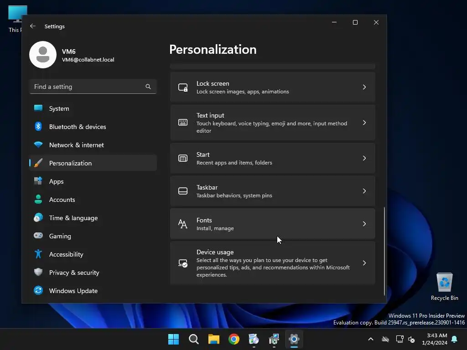This screenshot has height=350, width=467.
Task: Click the Personalization page heading
Action: tap(213, 49)
